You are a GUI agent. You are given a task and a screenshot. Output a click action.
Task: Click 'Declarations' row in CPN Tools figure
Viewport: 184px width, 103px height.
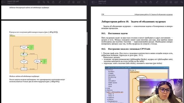coord(113,101)
